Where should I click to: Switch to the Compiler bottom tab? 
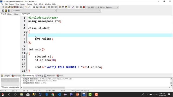(x=6, y=76)
